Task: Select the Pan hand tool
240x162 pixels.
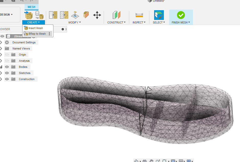Action: click(x=151, y=161)
